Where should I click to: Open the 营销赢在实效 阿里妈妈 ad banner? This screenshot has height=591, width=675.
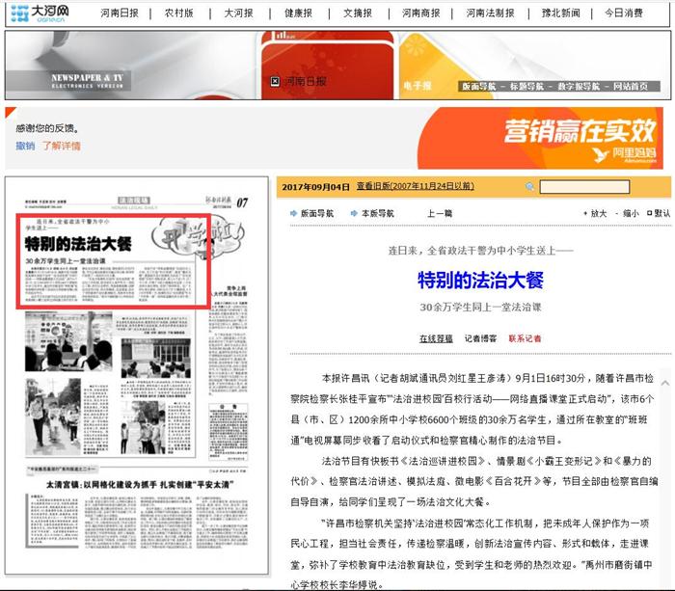540,138
